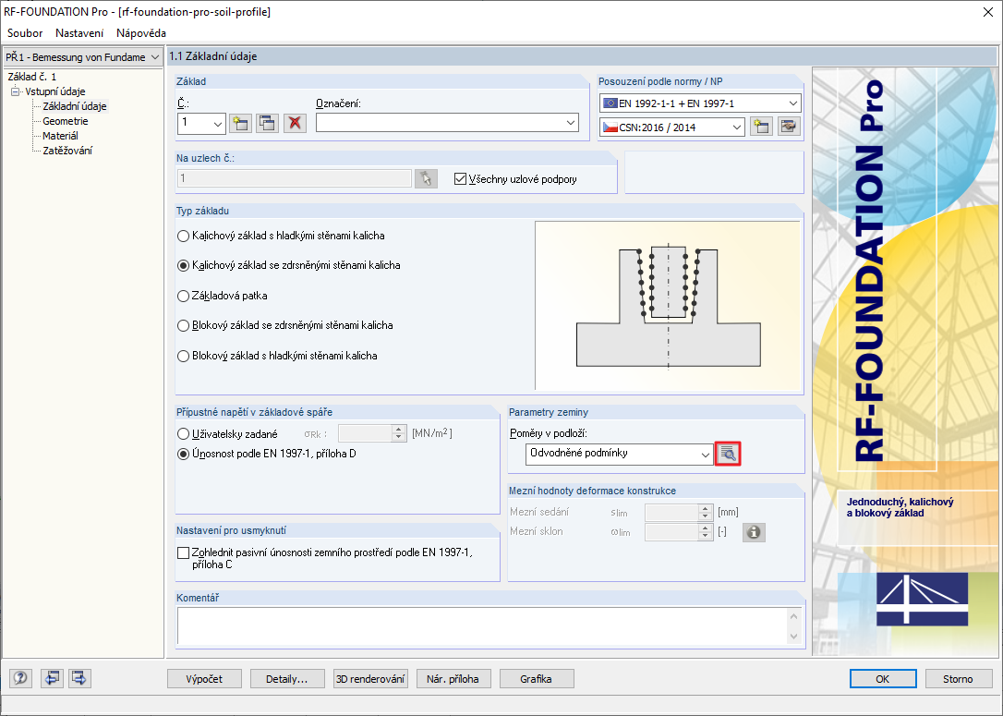
Task: Open foundation number Č. dropdown
Action: [x=201, y=123]
